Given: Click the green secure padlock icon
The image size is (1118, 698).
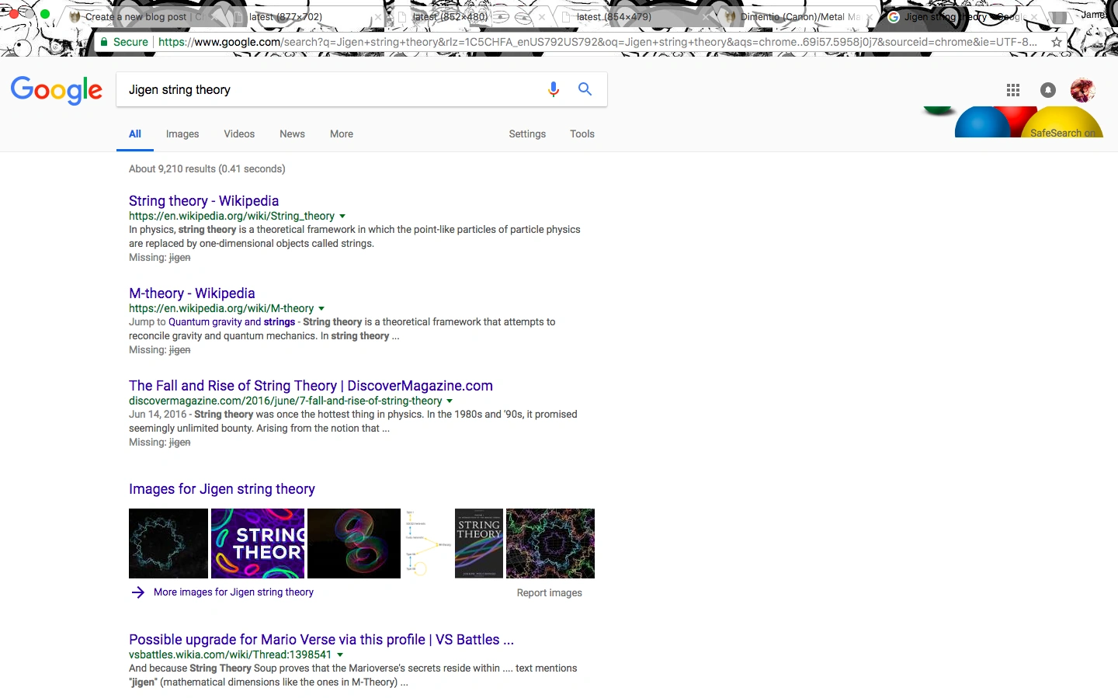Looking at the screenshot, I should coord(104,42).
